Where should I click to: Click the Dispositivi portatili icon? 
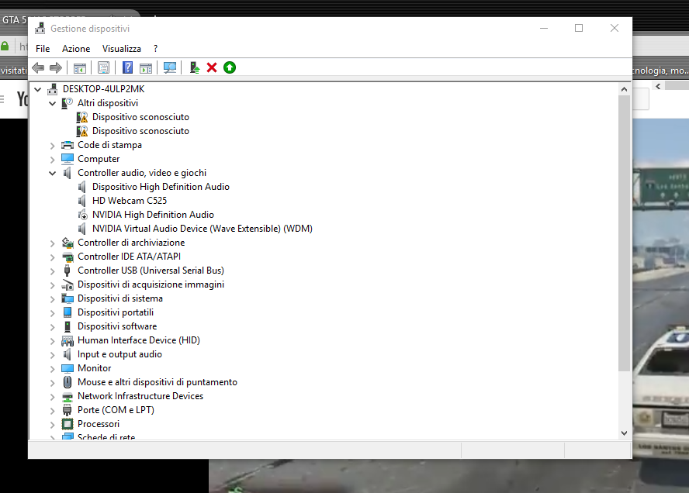[68, 312]
